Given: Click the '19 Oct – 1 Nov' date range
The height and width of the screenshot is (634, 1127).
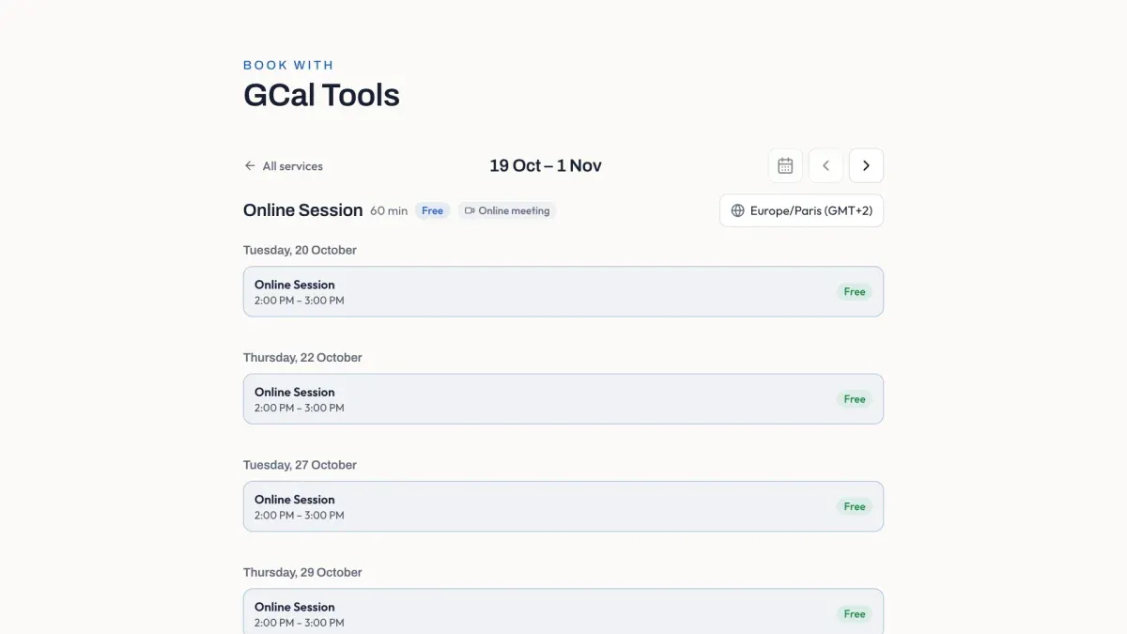Looking at the screenshot, I should (546, 165).
